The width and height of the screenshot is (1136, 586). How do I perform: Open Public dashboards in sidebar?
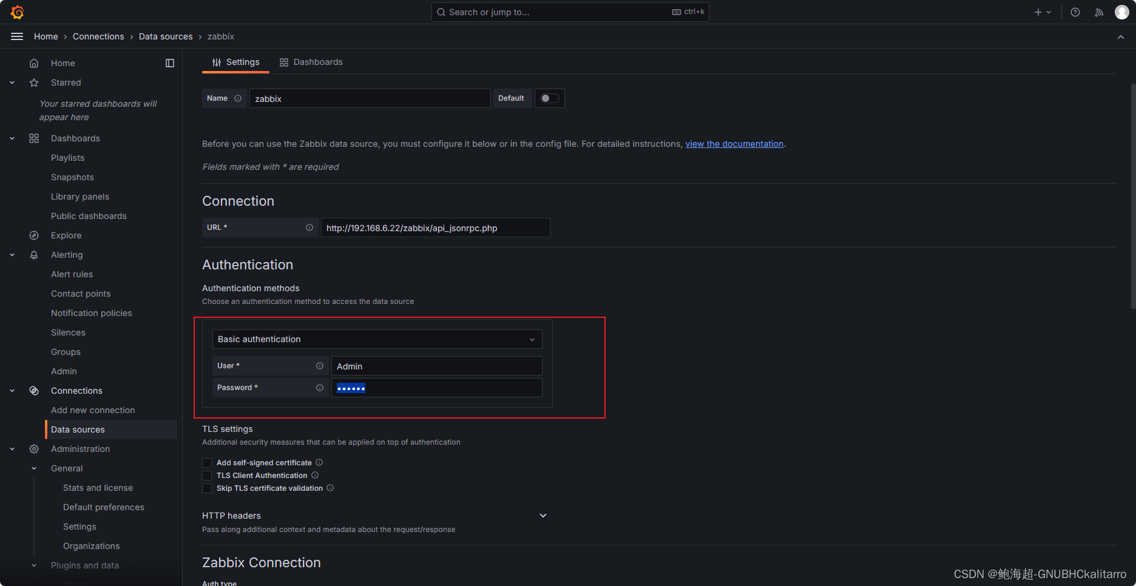[89, 216]
